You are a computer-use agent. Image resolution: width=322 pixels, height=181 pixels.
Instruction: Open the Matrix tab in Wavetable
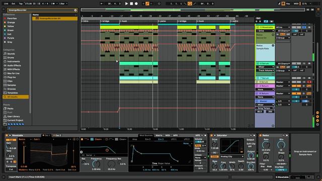[x=159, y=135]
